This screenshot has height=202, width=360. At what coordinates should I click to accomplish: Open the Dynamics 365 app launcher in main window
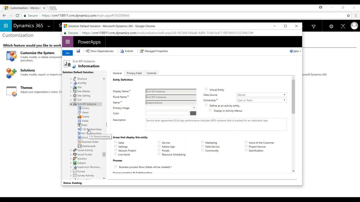coord(6,26)
